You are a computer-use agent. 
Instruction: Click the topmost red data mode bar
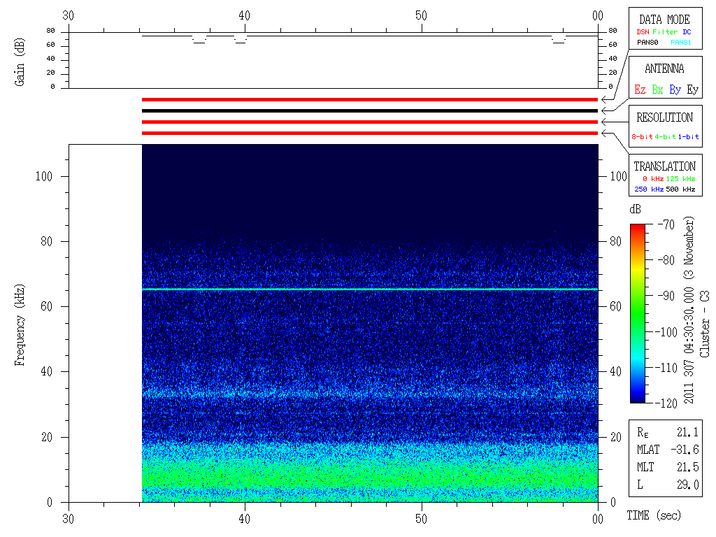[369, 99]
